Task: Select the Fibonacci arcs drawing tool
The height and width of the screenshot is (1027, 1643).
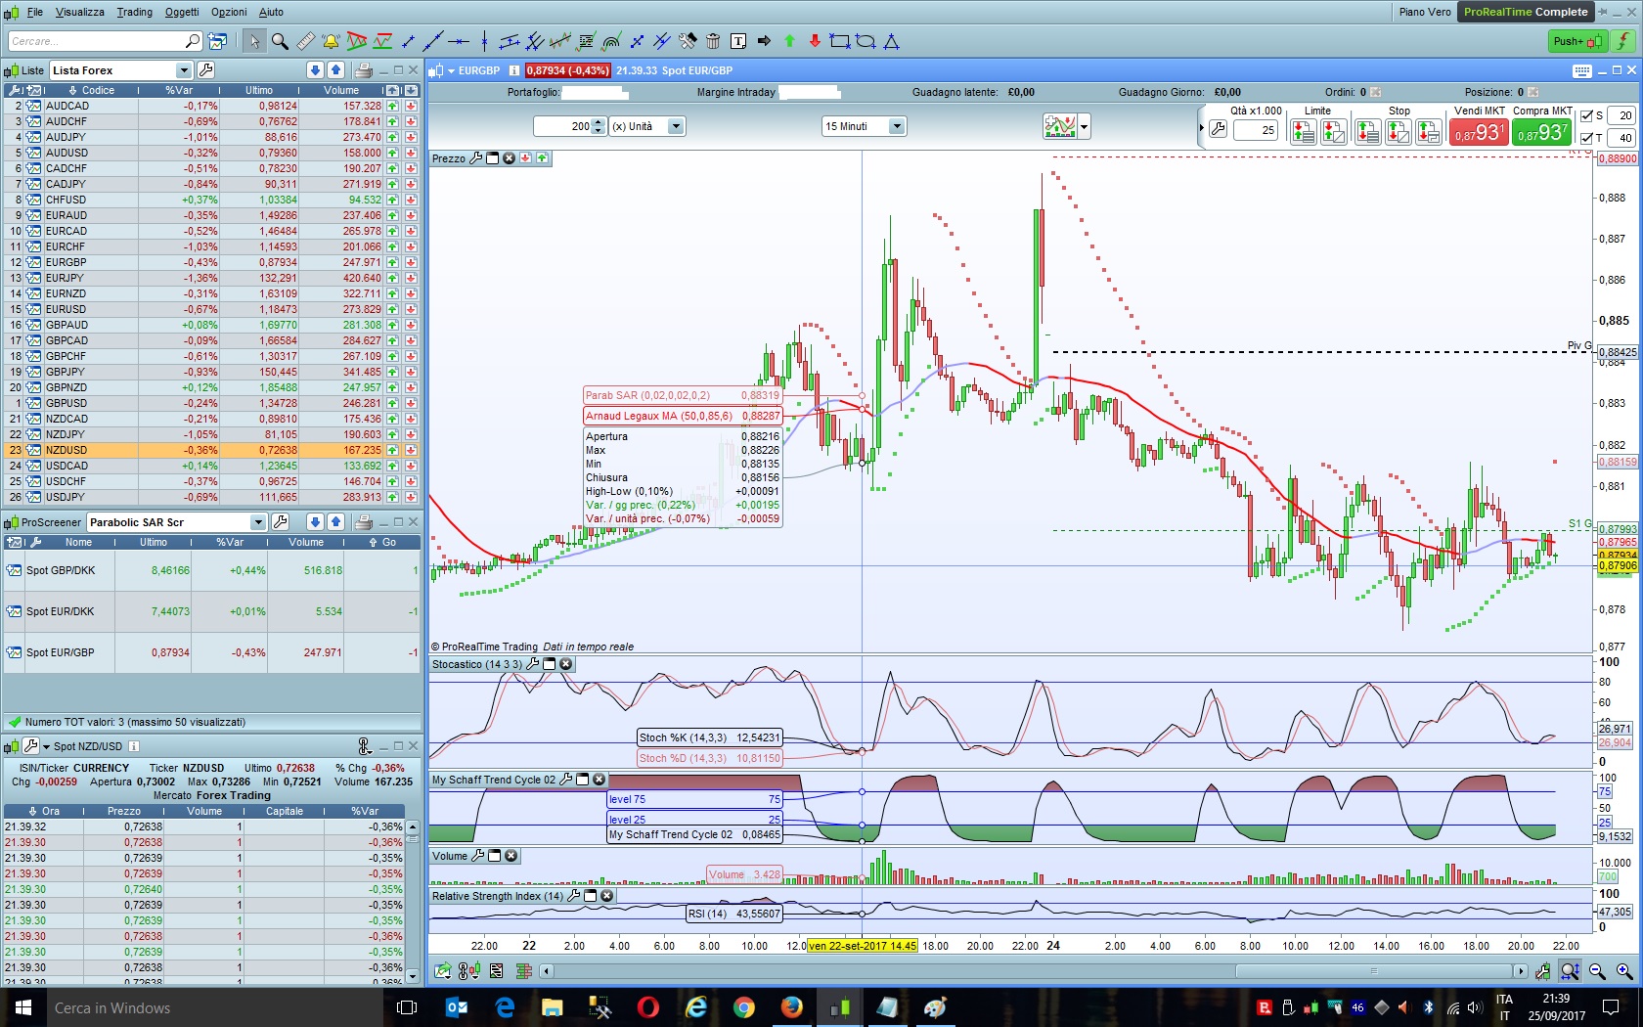Action: point(611,41)
